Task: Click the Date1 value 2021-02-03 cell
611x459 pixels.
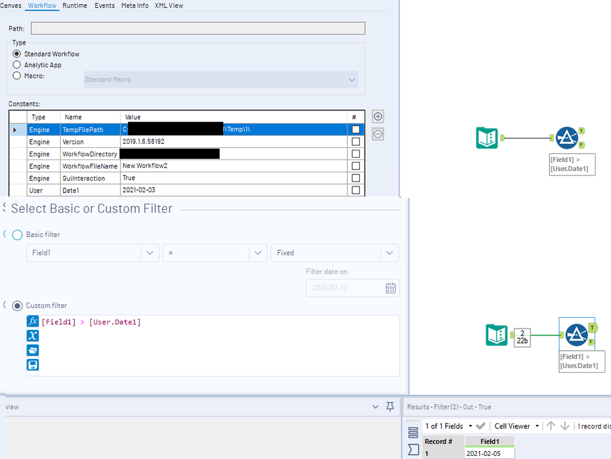Action: tap(234, 190)
